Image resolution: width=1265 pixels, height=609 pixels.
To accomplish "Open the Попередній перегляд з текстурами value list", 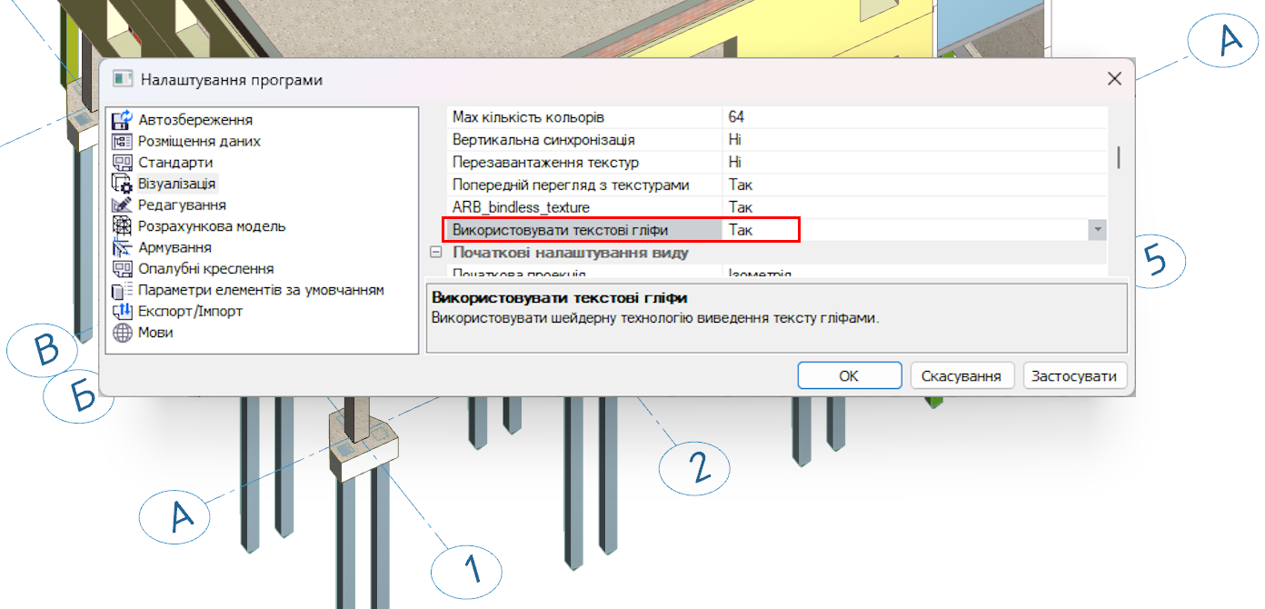I will (914, 185).
